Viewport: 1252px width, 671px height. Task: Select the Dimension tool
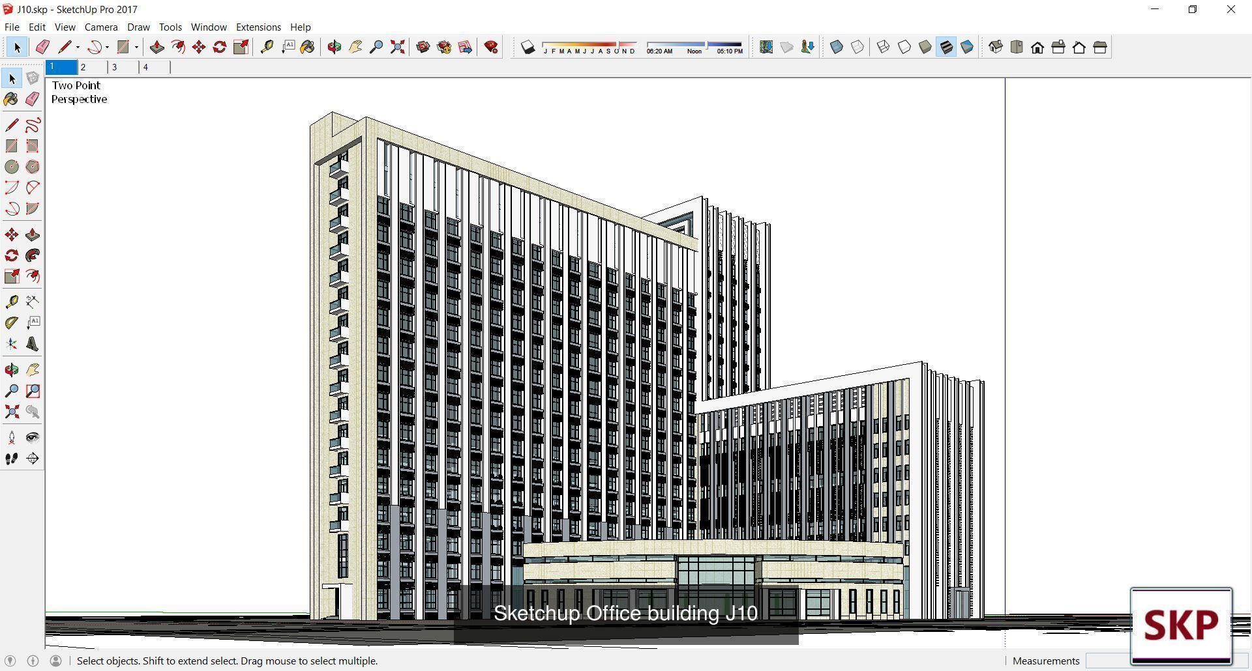click(33, 302)
